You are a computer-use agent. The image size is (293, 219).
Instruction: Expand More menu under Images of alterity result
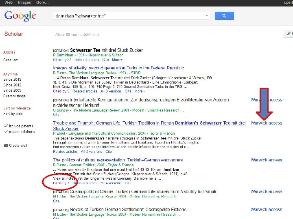(140, 91)
